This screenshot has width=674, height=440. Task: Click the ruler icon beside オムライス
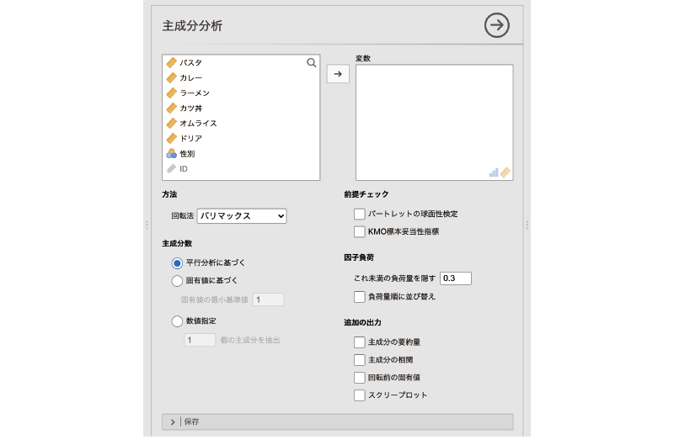point(172,123)
